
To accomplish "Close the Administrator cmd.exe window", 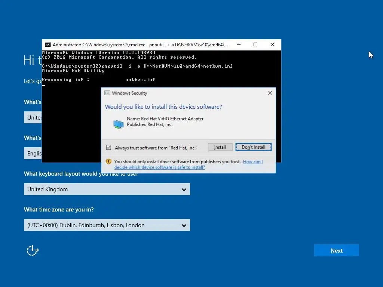I will (x=273, y=45).
